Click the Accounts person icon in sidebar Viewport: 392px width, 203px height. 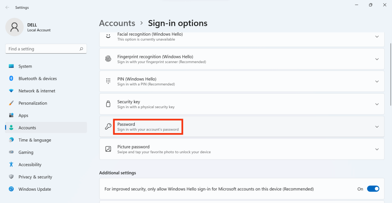coord(11,127)
